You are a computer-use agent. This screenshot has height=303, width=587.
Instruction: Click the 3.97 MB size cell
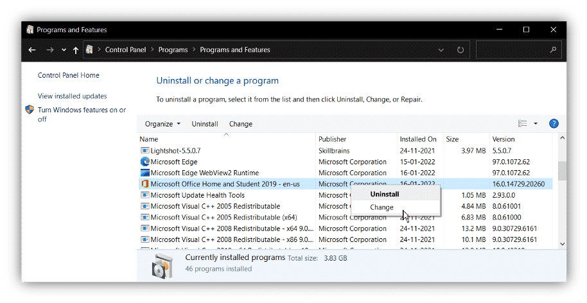[x=473, y=151]
